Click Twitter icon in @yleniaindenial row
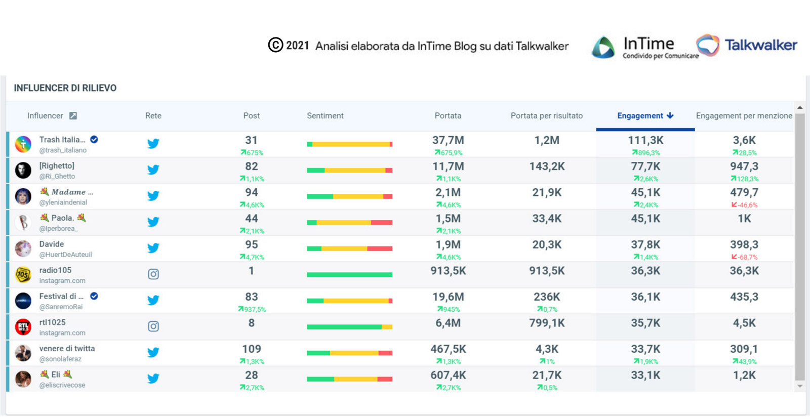This screenshot has width=810, height=419. [153, 196]
